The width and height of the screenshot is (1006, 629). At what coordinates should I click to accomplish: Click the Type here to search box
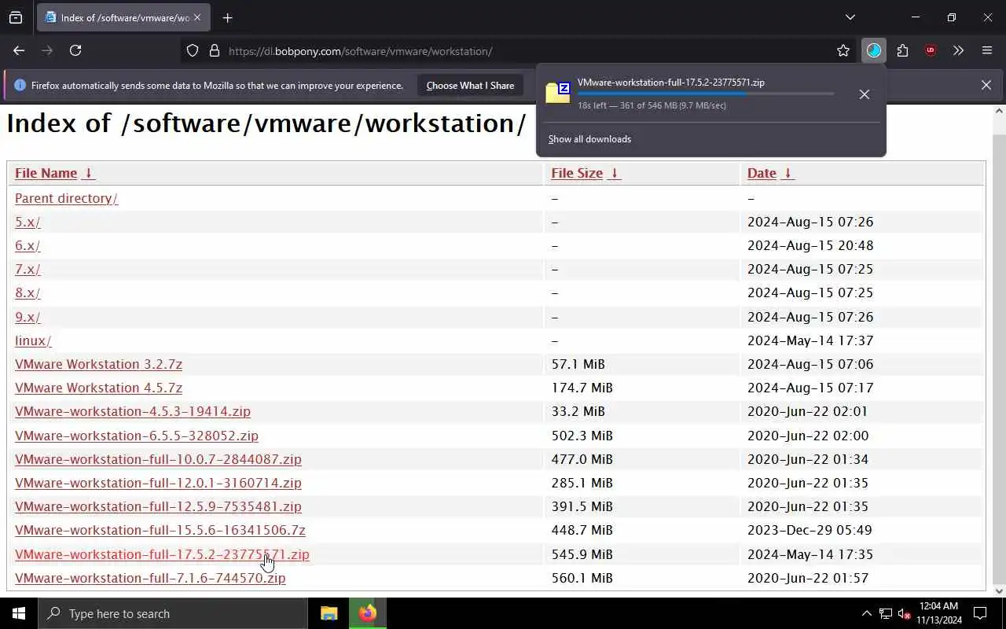(173, 613)
